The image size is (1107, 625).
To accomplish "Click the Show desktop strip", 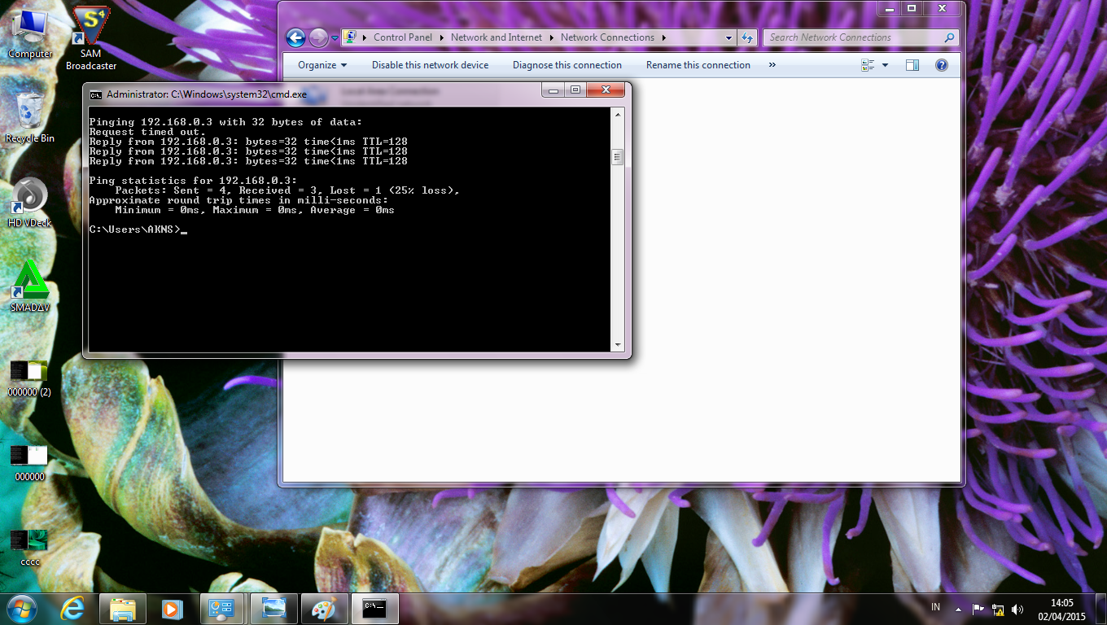I will 1101,609.
